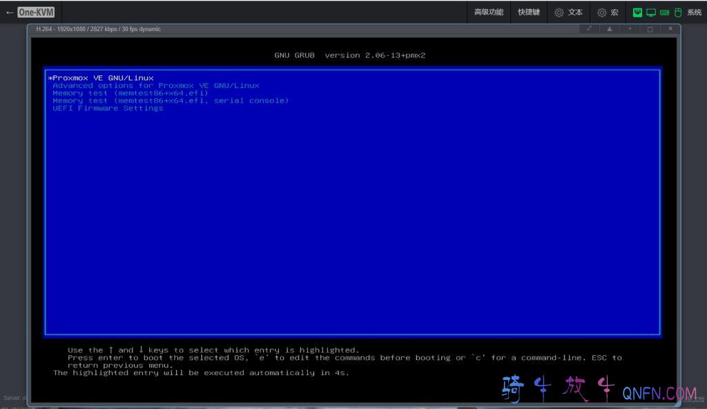Open the 系统 system menu
This screenshot has width=707, height=409.
tap(694, 12)
